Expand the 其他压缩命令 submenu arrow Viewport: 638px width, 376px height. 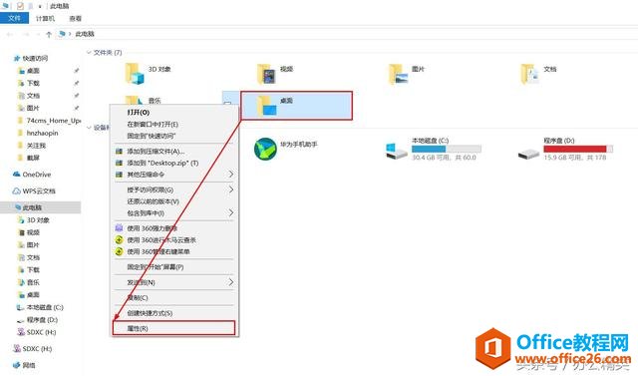point(230,175)
